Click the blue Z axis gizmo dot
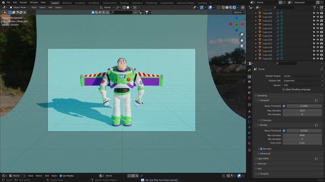The width and height of the screenshot is (325, 182). click(x=237, y=18)
